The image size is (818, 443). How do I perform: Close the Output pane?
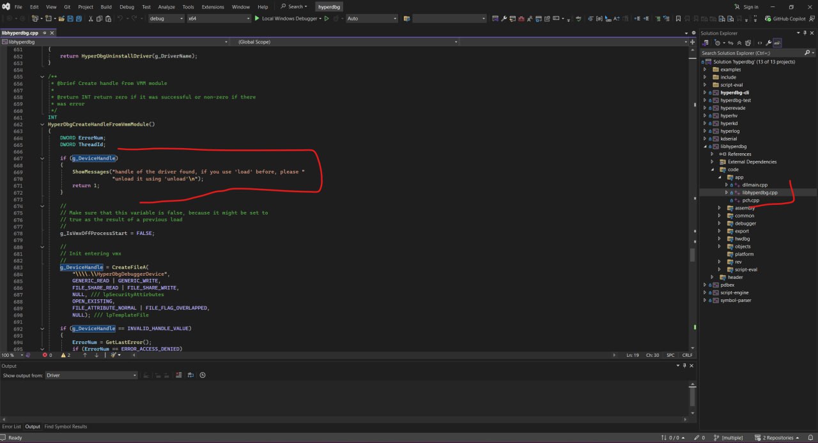pyautogui.click(x=691, y=366)
